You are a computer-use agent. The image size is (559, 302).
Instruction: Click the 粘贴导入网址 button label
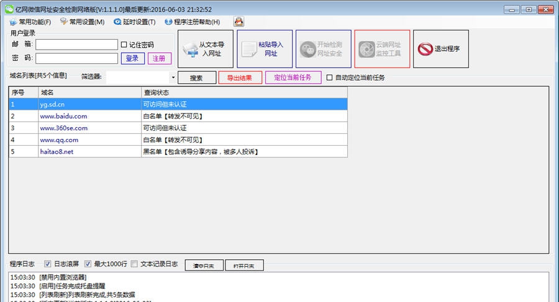coord(271,49)
